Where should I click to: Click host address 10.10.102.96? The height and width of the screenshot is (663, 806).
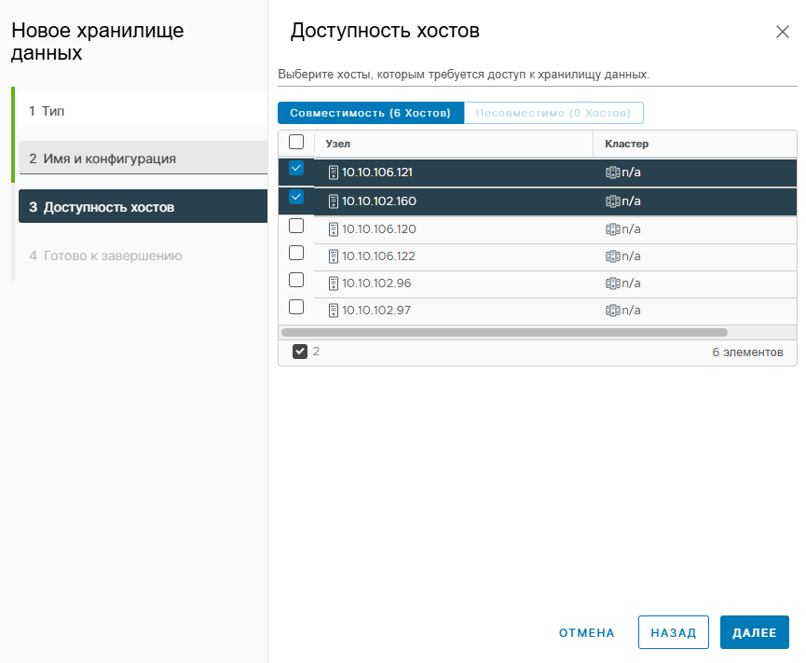pyautogui.click(x=376, y=283)
